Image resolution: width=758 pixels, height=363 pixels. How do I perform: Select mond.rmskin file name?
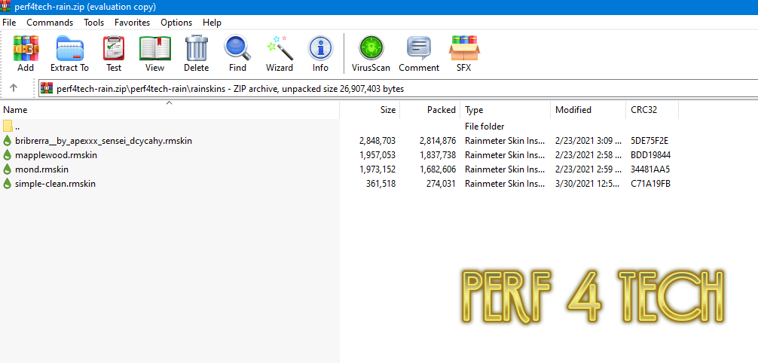[41, 169]
